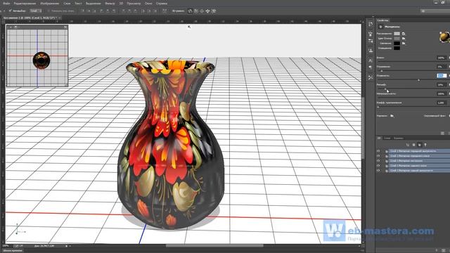The width and height of the screenshot is (450, 253).
Task: Filter 3D panel by meshes
Action: [x=413, y=145]
